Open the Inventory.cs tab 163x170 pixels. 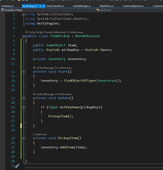(x=8, y=6)
